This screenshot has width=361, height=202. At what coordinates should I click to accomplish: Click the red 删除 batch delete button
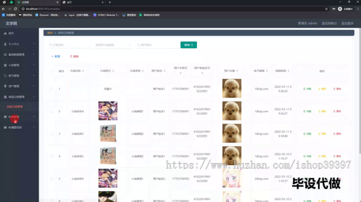click(74, 57)
